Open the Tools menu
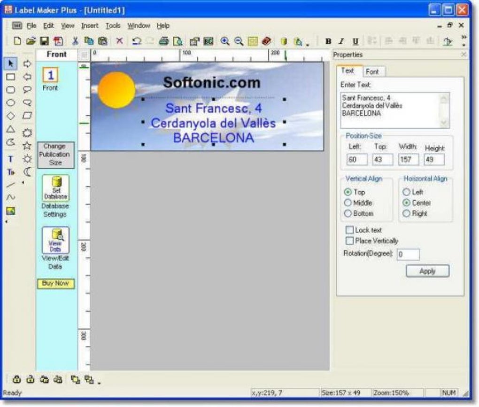Screen dimensions: 479x407 click(x=113, y=26)
